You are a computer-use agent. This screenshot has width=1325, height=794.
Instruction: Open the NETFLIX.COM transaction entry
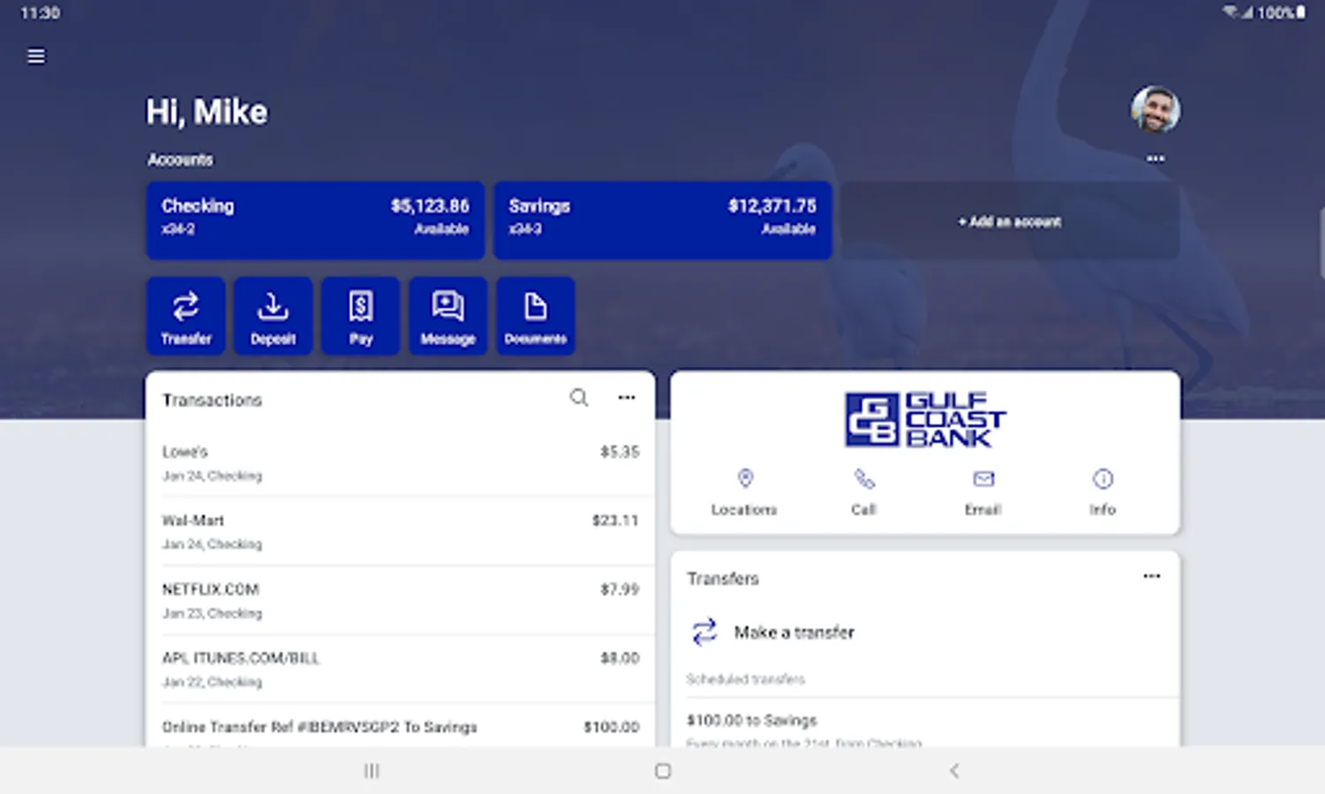[x=400, y=600]
